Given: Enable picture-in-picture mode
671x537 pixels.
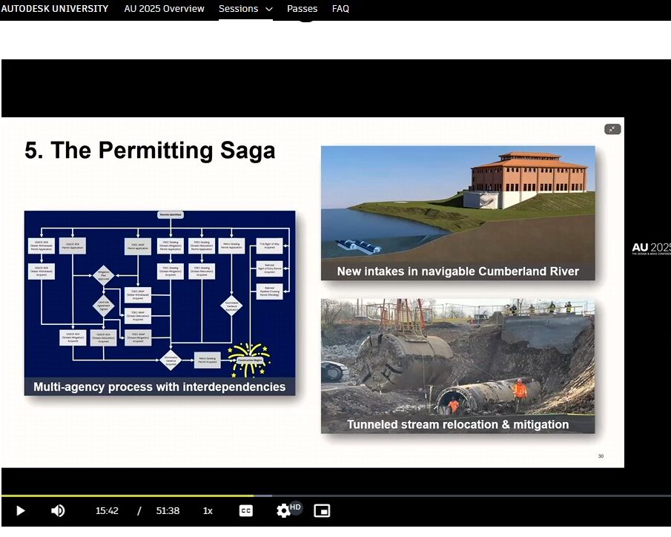Looking at the screenshot, I should 322,510.
